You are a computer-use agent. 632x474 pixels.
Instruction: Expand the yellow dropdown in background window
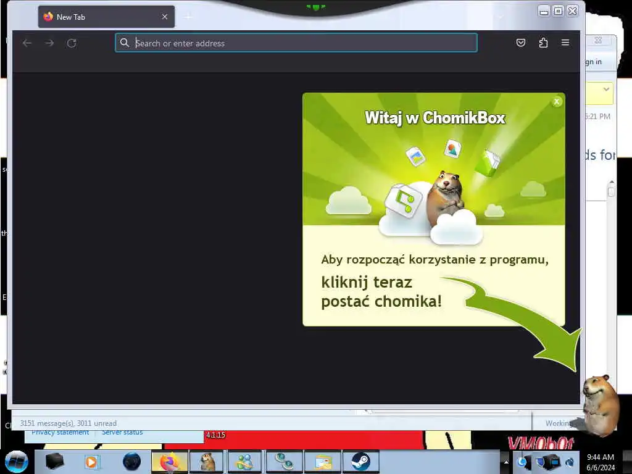[x=606, y=89]
